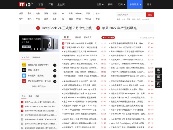Open the AI category link
The height and width of the screenshot is (130, 173).
pyautogui.click(x=63, y=13)
